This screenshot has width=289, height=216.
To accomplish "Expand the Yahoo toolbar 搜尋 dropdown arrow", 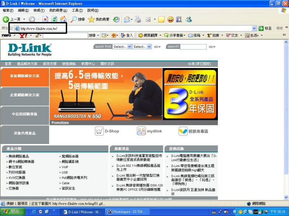I will coord(98,35).
